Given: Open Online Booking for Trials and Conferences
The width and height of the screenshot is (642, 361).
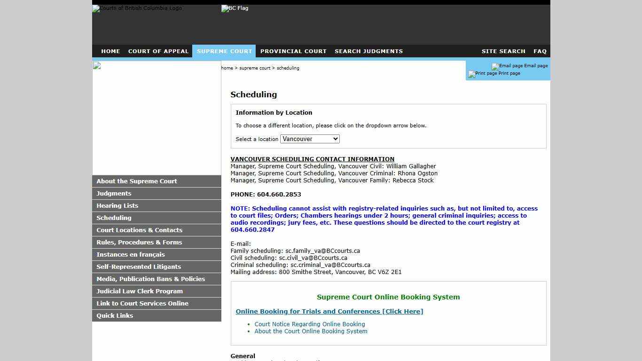Looking at the screenshot, I should click(x=329, y=311).
